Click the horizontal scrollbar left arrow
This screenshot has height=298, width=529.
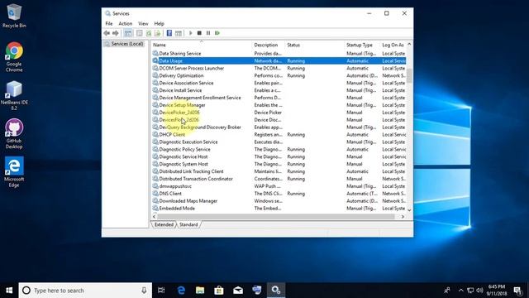click(x=155, y=217)
